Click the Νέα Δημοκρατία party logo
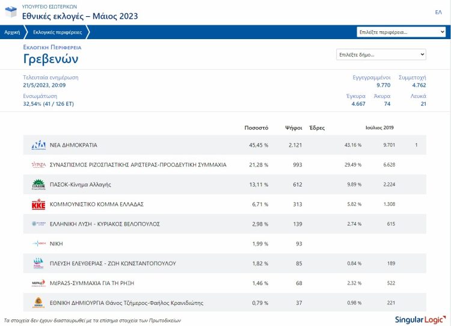451x326 pixels. click(x=38, y=145)
